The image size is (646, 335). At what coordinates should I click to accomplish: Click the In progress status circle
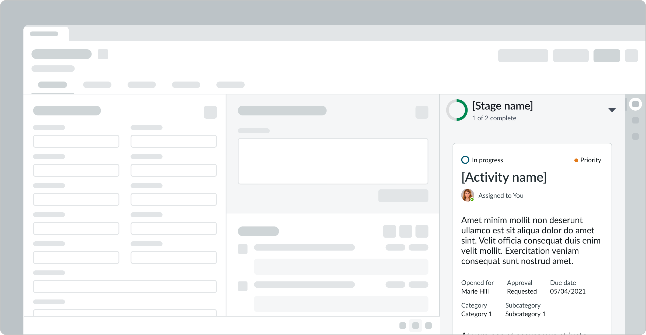pyautogui.click(x=465, y=160)
